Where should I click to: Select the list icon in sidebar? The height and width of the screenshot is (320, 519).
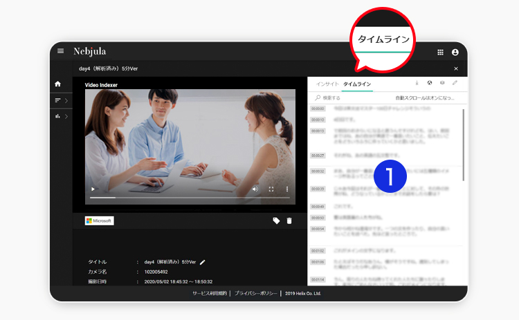[58, 100]
